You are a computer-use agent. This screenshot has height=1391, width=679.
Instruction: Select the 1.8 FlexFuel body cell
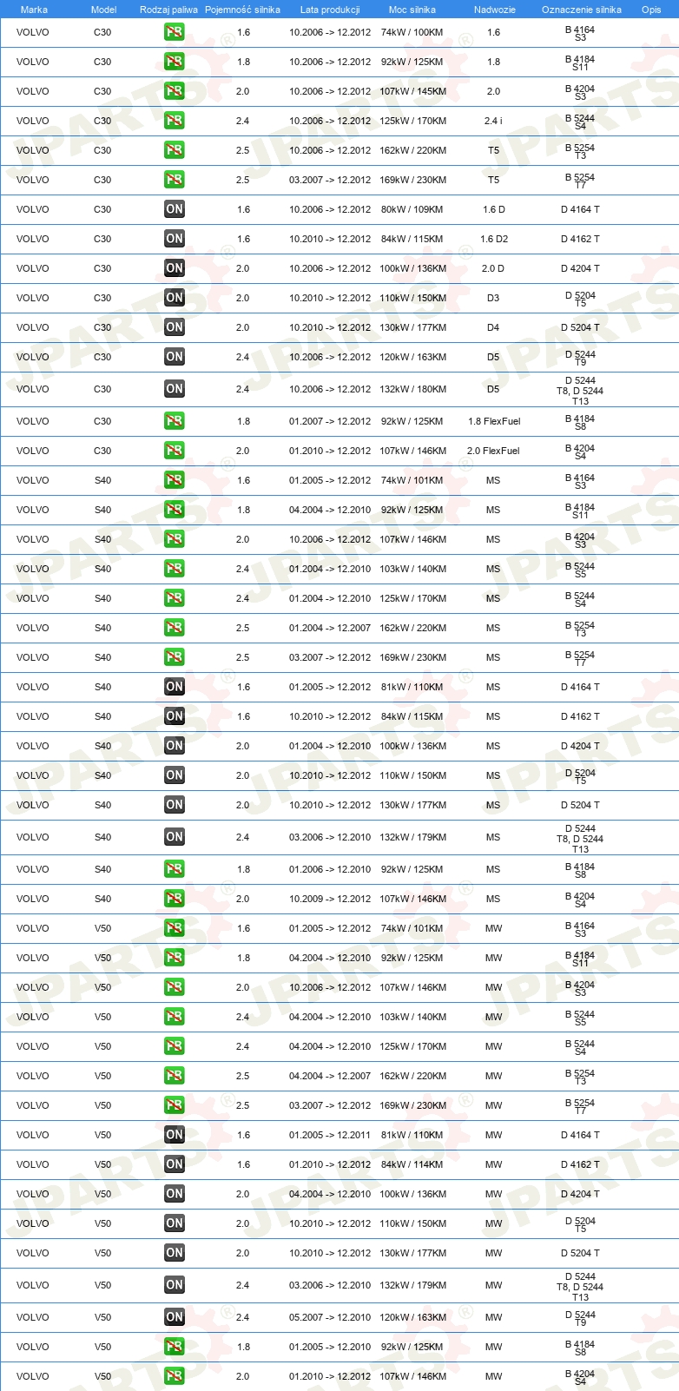(494, 421)
